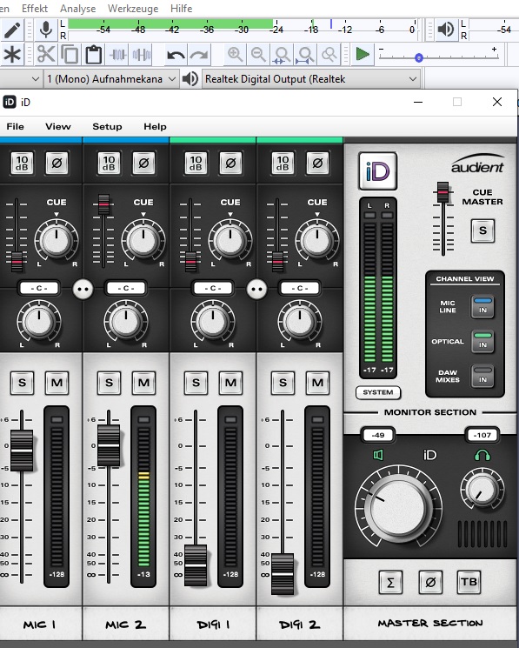
Task: Cut selection with the scissors icon
Action: point(46,54)
